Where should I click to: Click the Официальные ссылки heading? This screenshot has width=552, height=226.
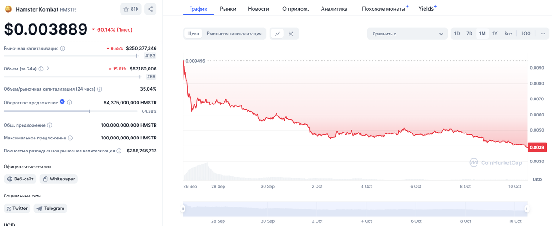[x=27, y=166]
